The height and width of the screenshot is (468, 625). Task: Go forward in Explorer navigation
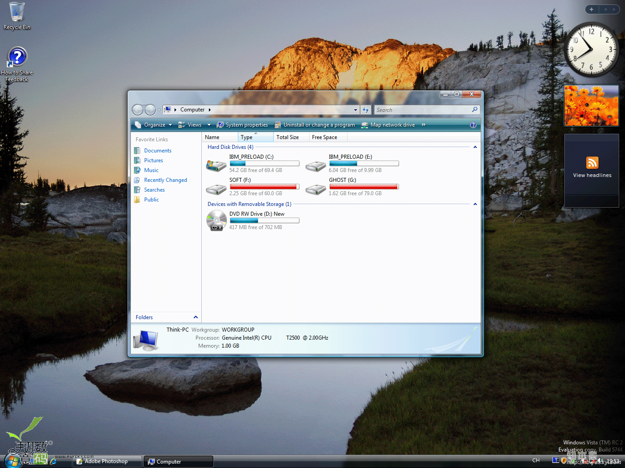pos(150,110)
